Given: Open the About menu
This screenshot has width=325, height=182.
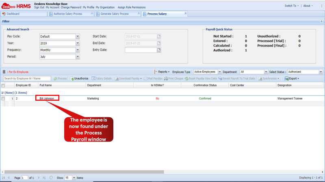Looking at the screenshot, I should click(308, 6).
